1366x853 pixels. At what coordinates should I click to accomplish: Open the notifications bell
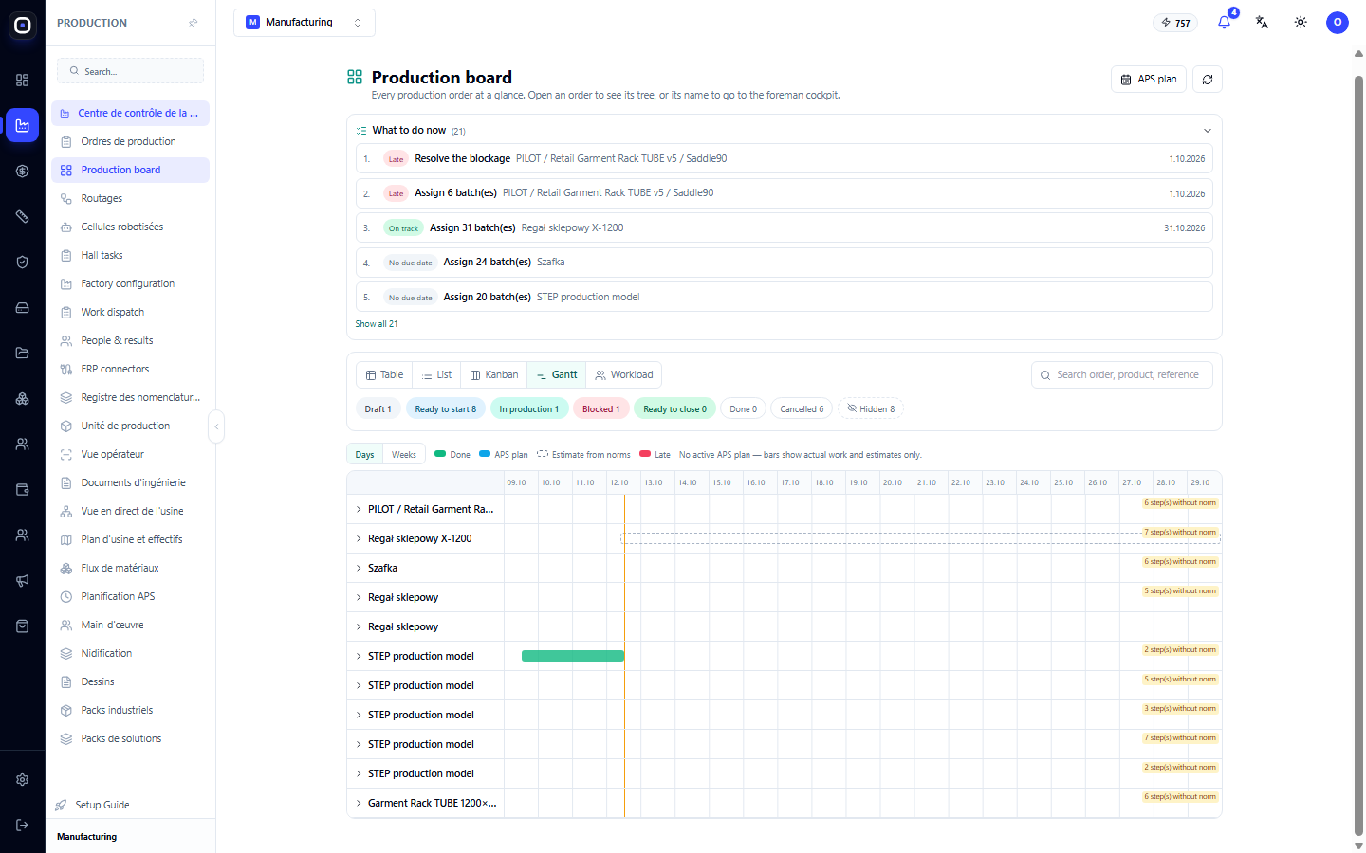tap(1224, 22)
